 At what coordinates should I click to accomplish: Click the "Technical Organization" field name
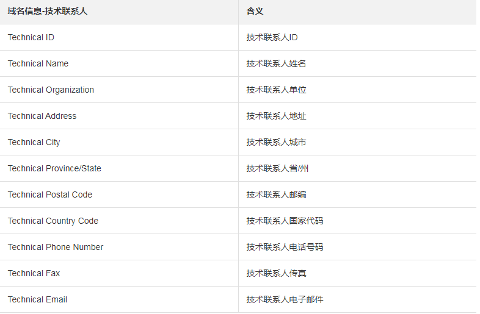pos(51,90)
